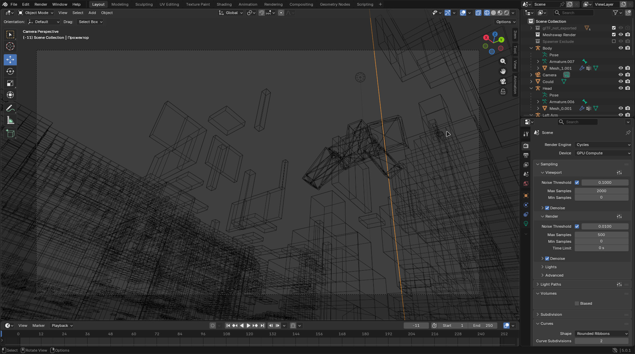Enable the Biased checkbox under Volumes
The height and width of the screenshot is (354, 635).
[x=577, y=304]
